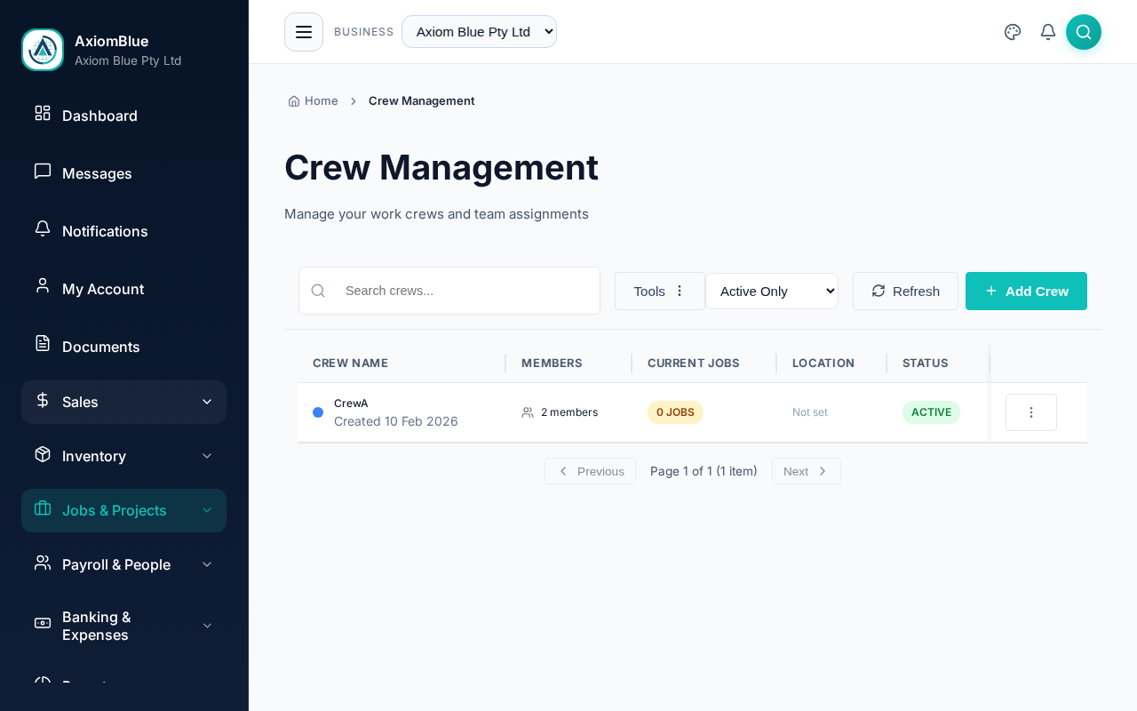
Task: Click the Refresh button
Action: (x=905, y=291)
